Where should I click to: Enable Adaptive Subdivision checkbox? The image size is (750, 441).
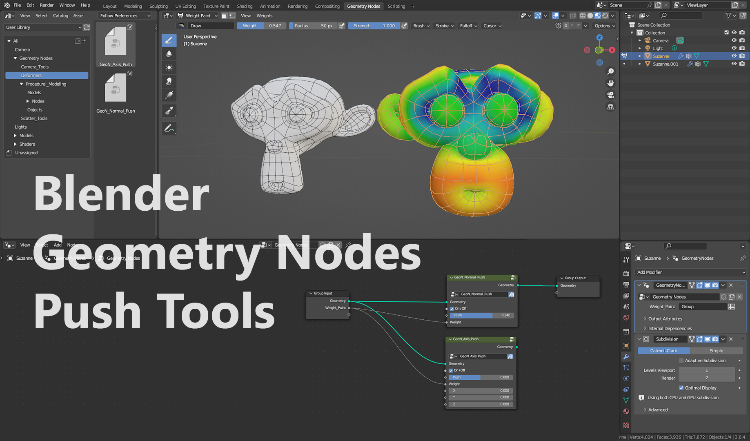coord(681,360)
